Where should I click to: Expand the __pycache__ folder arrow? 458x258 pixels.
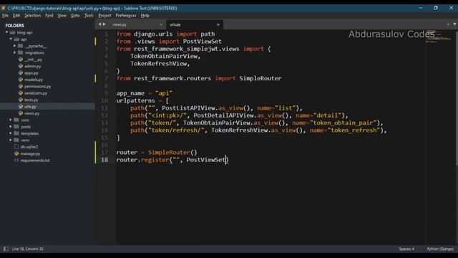[x=14, y=46]
